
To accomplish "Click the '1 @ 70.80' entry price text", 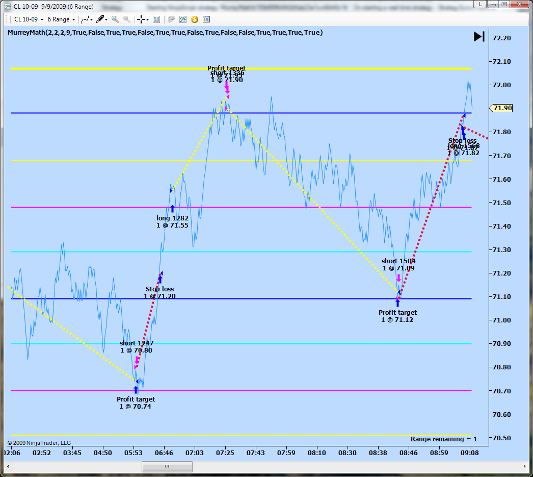I will [137, 350].
